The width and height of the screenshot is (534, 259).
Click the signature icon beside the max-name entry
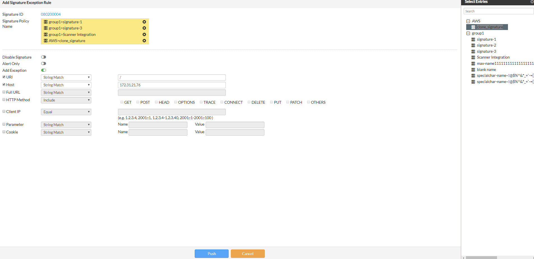tap(473, 63)
